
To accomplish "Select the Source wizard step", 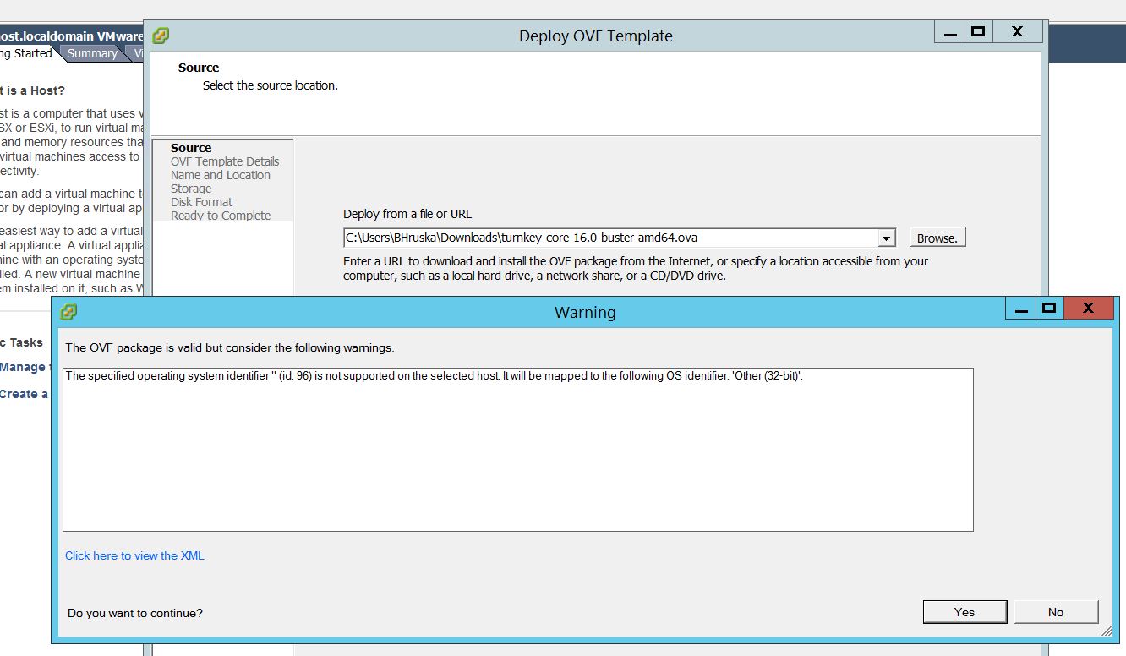I will 191,148.
